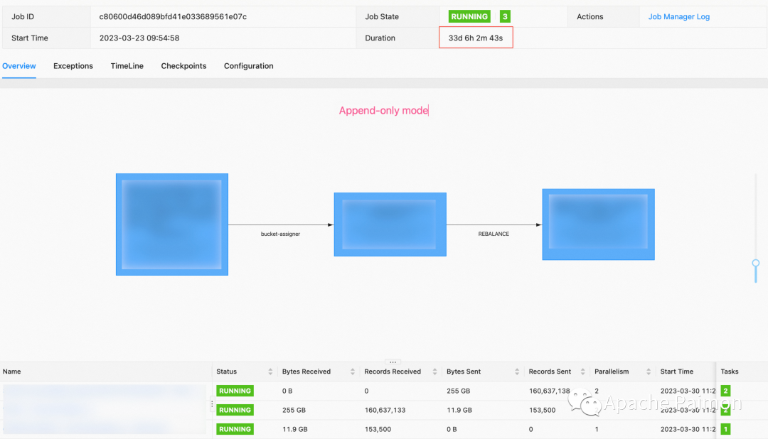768x439 pixels.
Task: Click the 160,637,133 records received cell
Action: pyautogui.click(x=385, y=410)
